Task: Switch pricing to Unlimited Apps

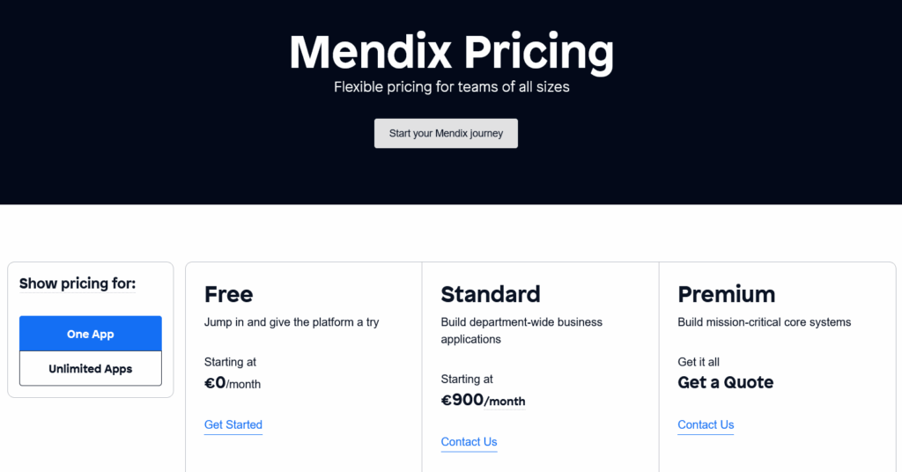Action: (x=91, y=369)
